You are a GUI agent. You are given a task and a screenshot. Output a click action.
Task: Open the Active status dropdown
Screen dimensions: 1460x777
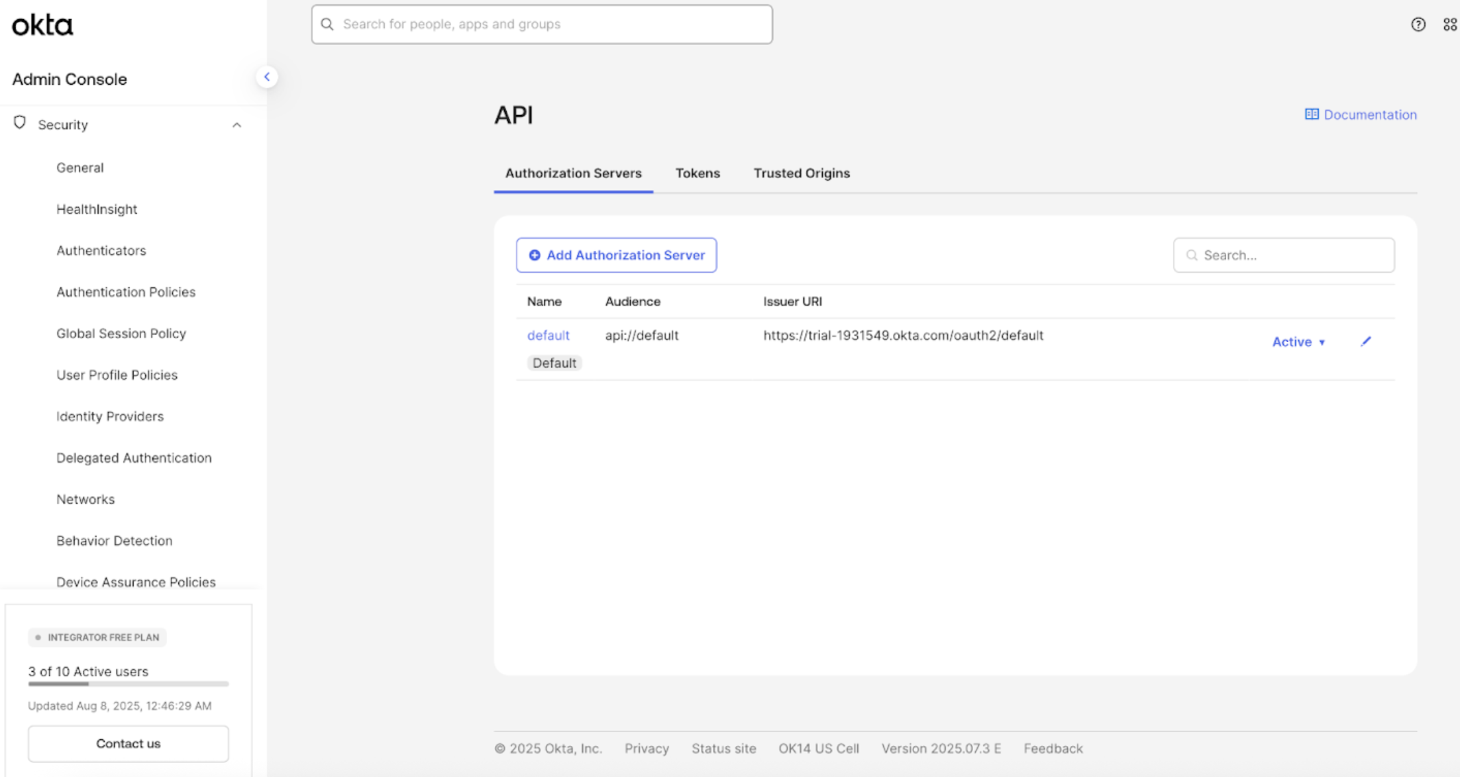1298,342
